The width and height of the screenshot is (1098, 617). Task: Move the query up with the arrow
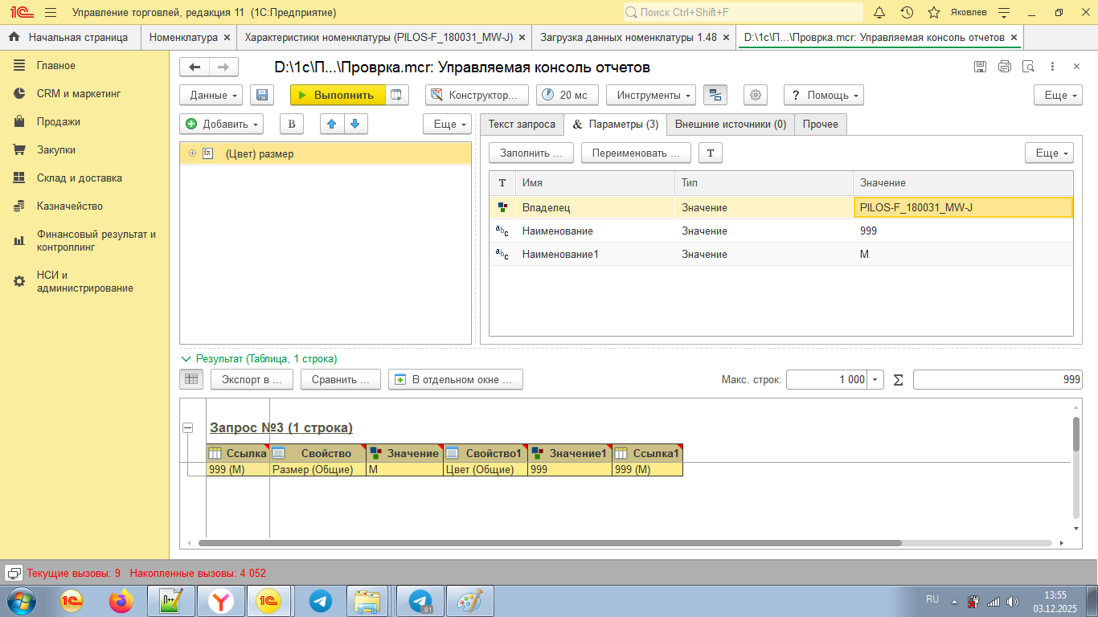click(331, 124)
